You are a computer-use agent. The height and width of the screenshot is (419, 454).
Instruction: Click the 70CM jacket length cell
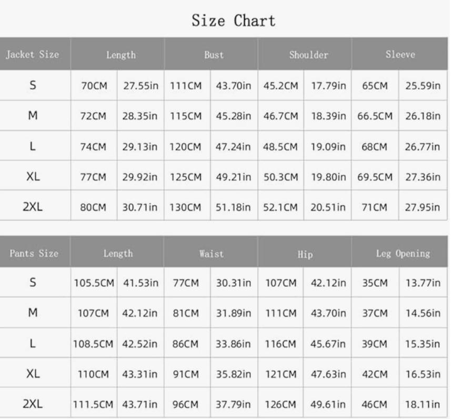click(94, 86)
